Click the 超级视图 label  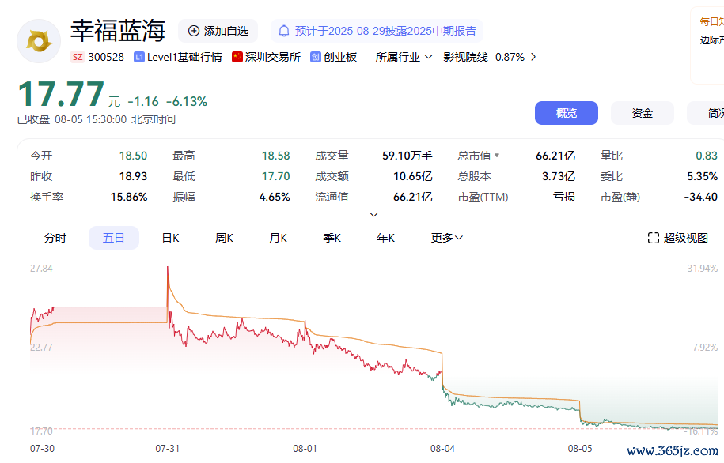click(686, 238)
